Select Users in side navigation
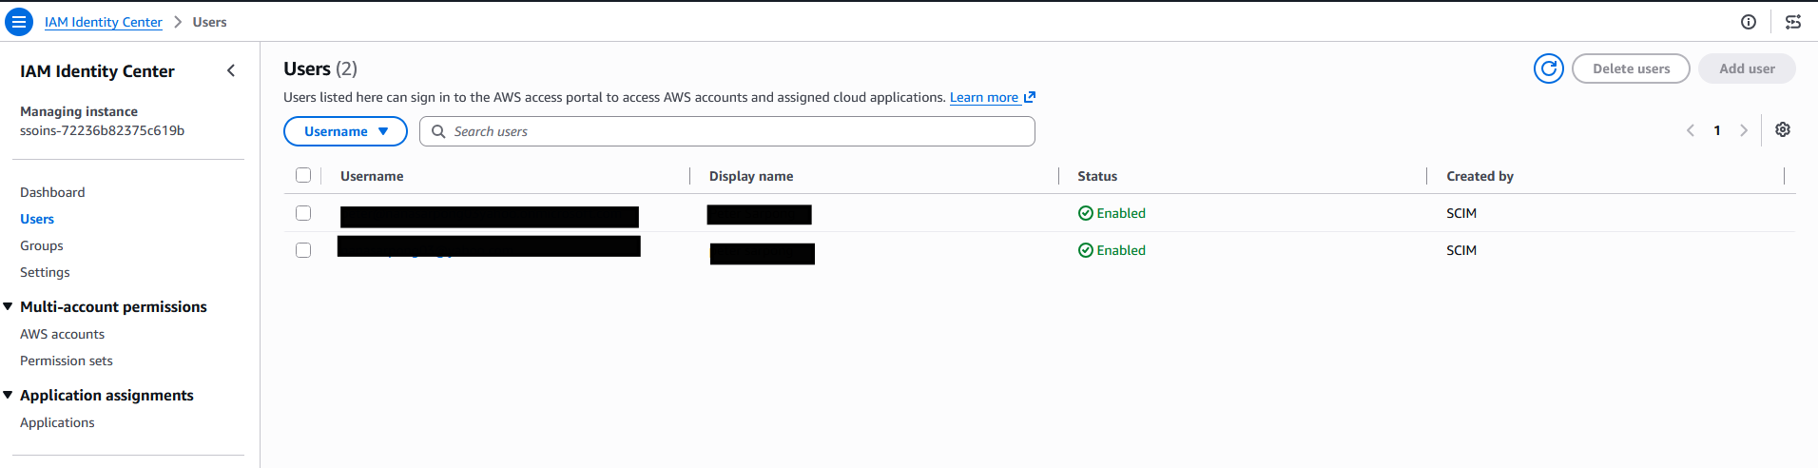 (37, 219)
